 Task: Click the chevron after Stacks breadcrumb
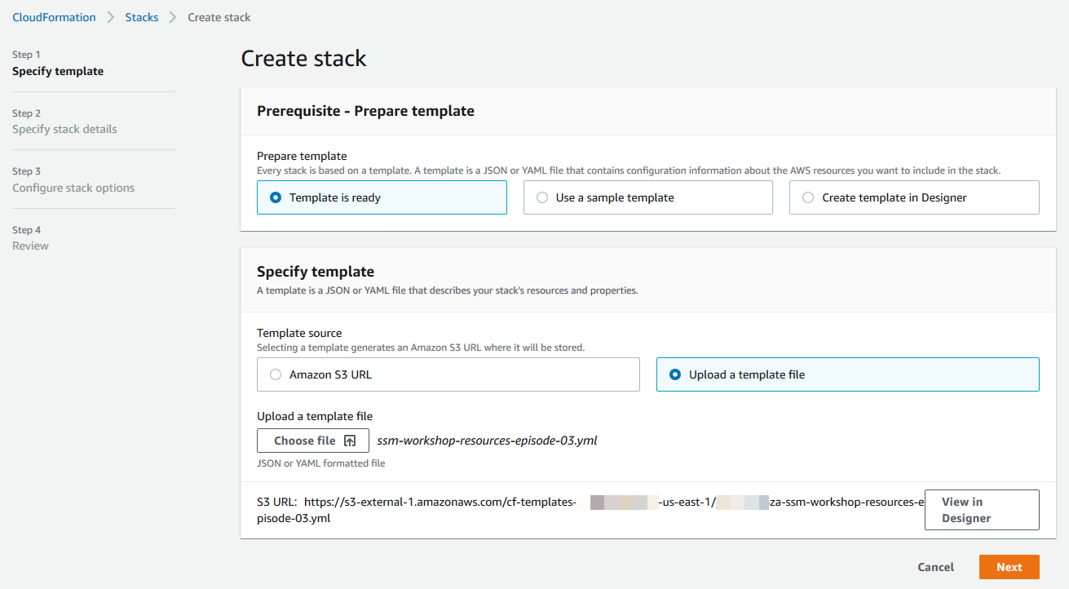tap(173, 17)
